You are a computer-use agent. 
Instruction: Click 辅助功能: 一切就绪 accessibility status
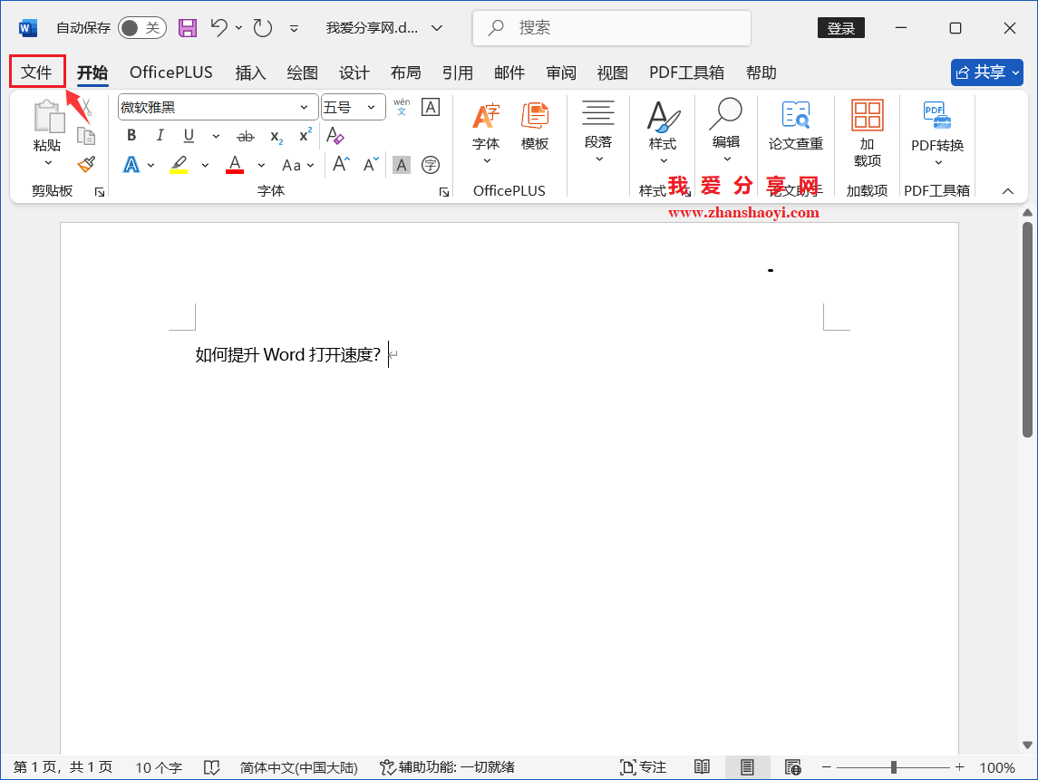pos(448,767)
